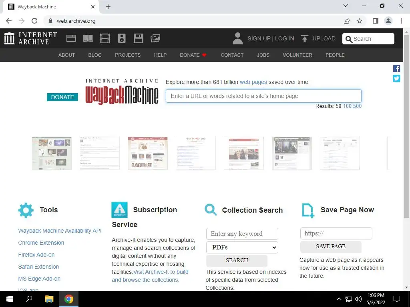Open File Explorer from taskbar
The width and height of the screenshot is (410, 307).
pyautogui.click(x=49, y=299)
